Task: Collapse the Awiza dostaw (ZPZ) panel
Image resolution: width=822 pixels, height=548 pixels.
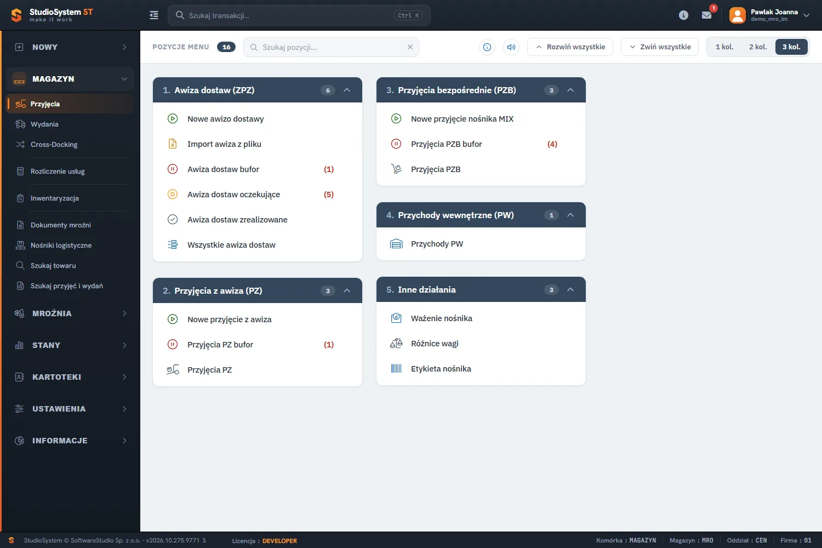Action: [x=347, y=90]
